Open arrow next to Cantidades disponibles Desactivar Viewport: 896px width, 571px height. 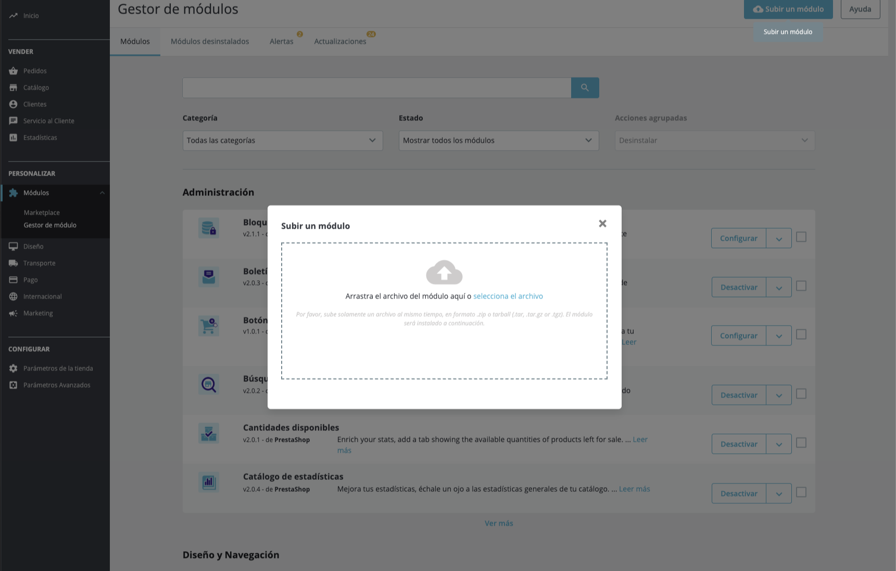[779, 444]
